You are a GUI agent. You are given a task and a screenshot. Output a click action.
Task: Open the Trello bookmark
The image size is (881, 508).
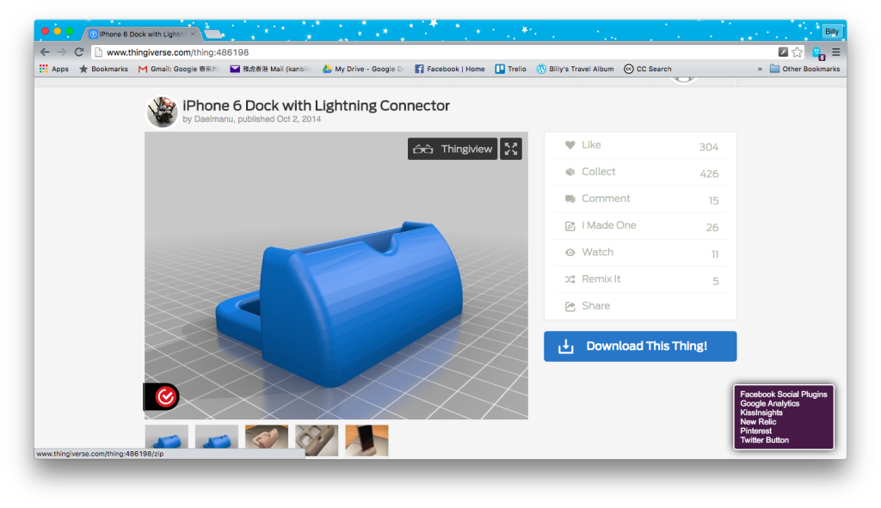coord(511,68)
